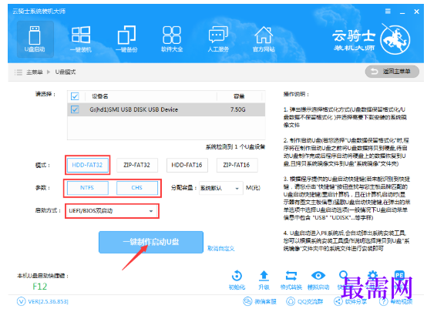
Task: Select HDD-FAT32 mode
Action: click(87, 165)
